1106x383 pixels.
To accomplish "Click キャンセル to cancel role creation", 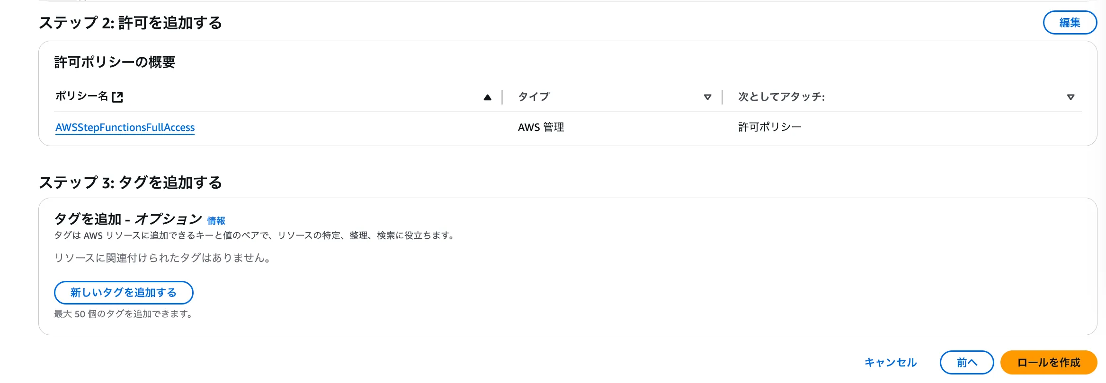I will tap(891, 363).
